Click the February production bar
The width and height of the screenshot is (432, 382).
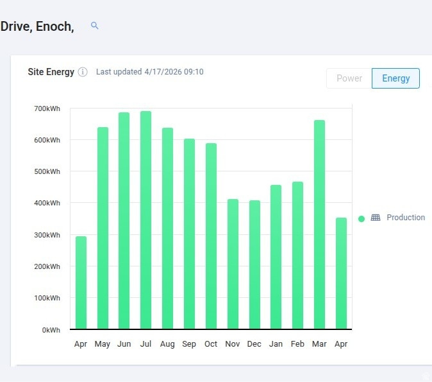(297, 255)
